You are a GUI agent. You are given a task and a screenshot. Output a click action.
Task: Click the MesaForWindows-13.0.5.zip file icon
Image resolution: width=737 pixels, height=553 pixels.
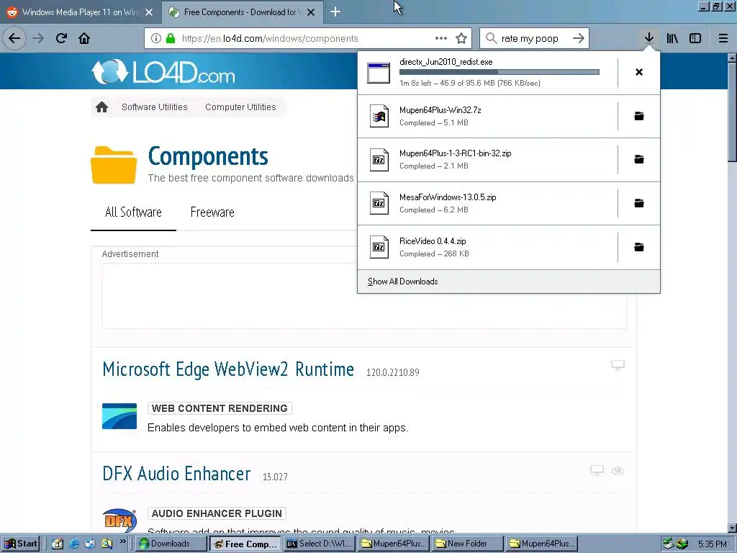click(379, 203)
